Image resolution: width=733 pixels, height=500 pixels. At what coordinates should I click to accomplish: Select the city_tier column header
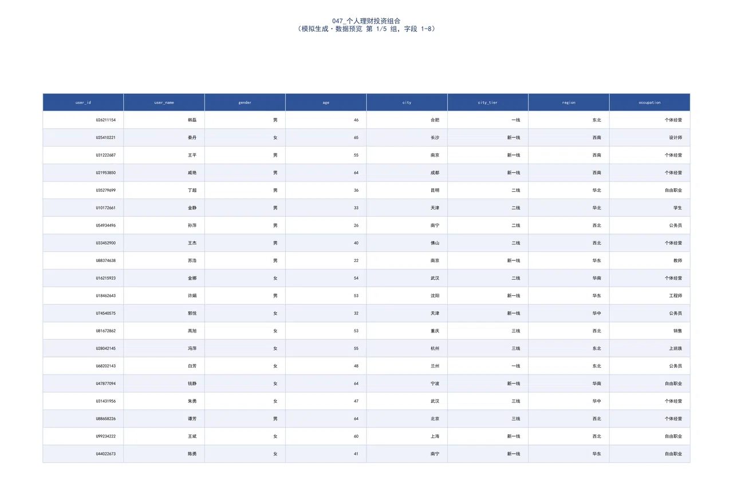click(488, 102)
